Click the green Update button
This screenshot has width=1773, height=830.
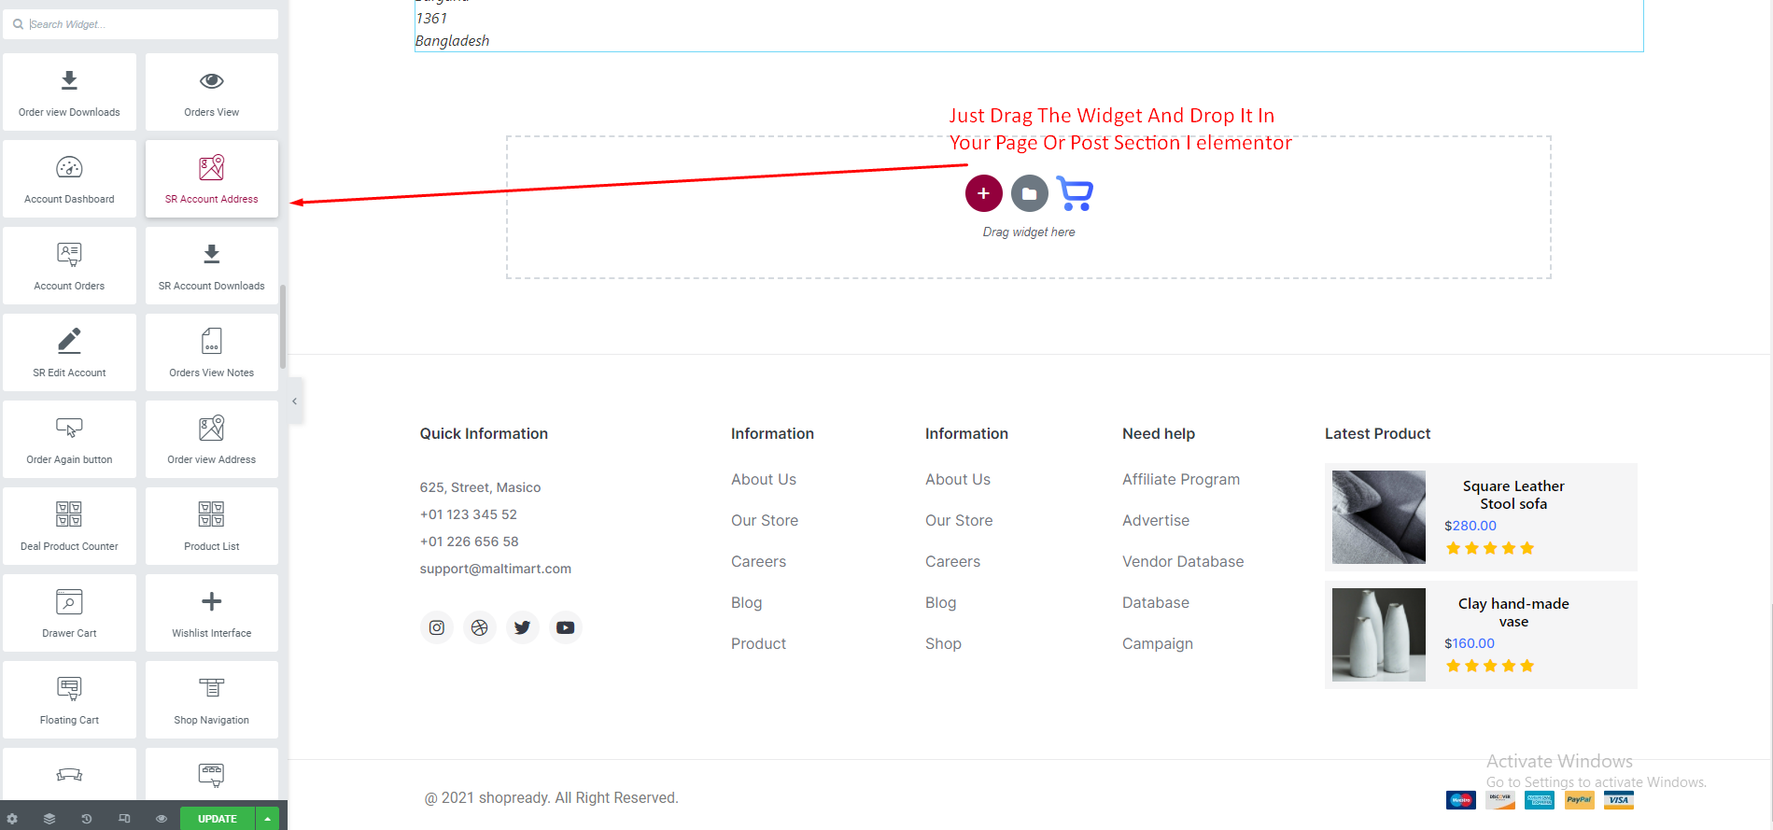pyautogui.click(x=217, y=819)
